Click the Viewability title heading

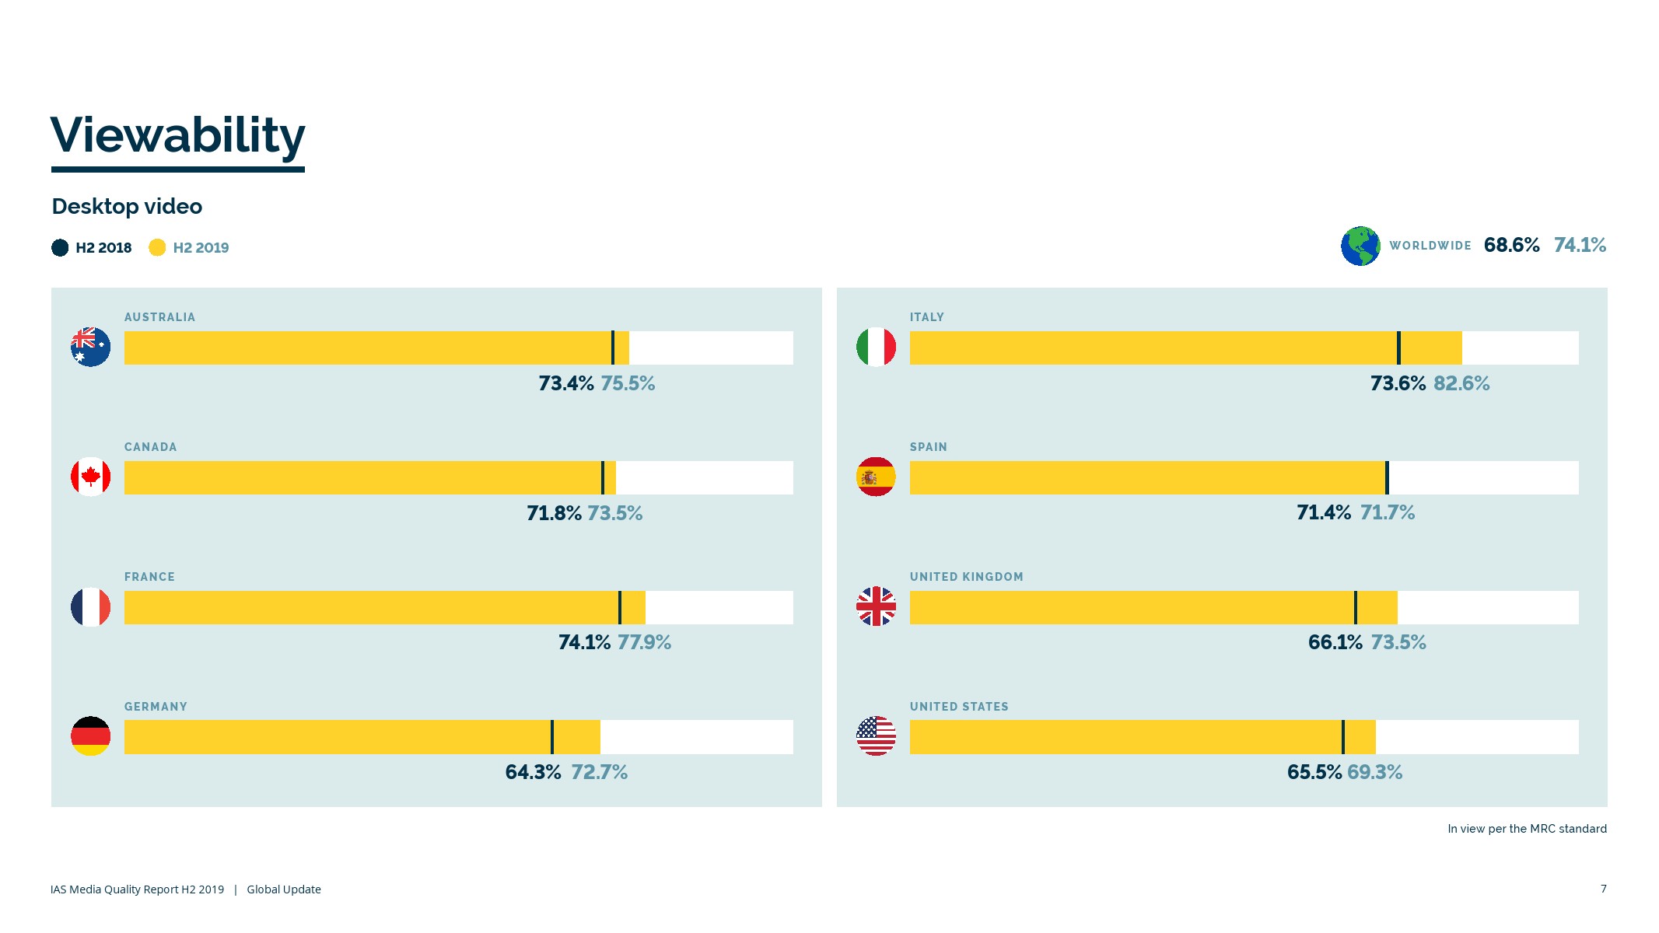(178, 135)
